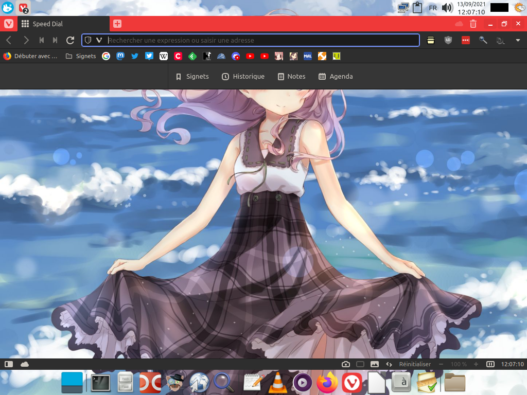Open page actions code icon

point(389,364)
